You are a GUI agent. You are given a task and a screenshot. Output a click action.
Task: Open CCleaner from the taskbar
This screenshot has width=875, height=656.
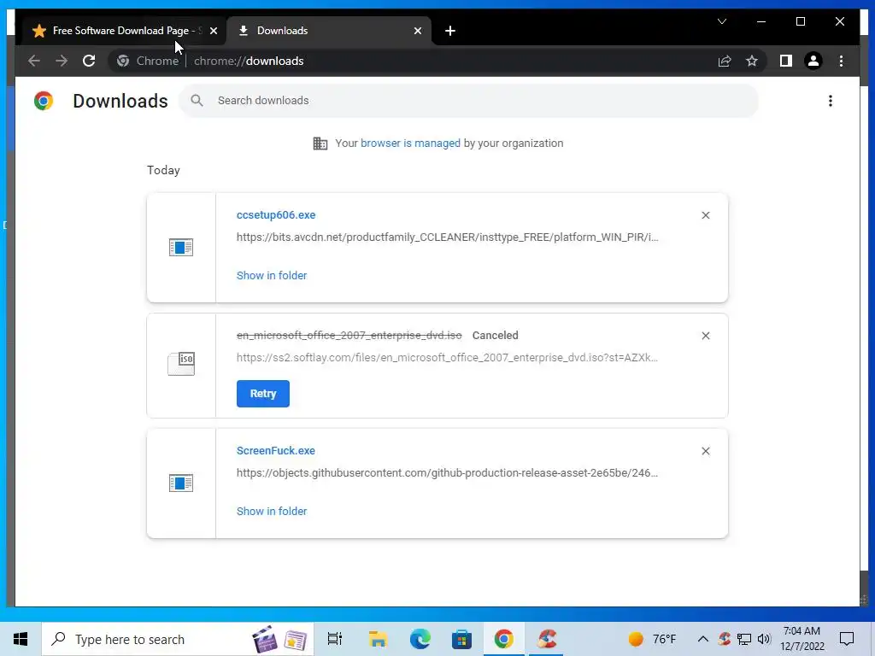click(x=546, y=639)
